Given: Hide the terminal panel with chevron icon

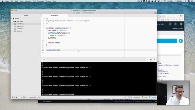Looking at the screenshot, I should (147, 60).
